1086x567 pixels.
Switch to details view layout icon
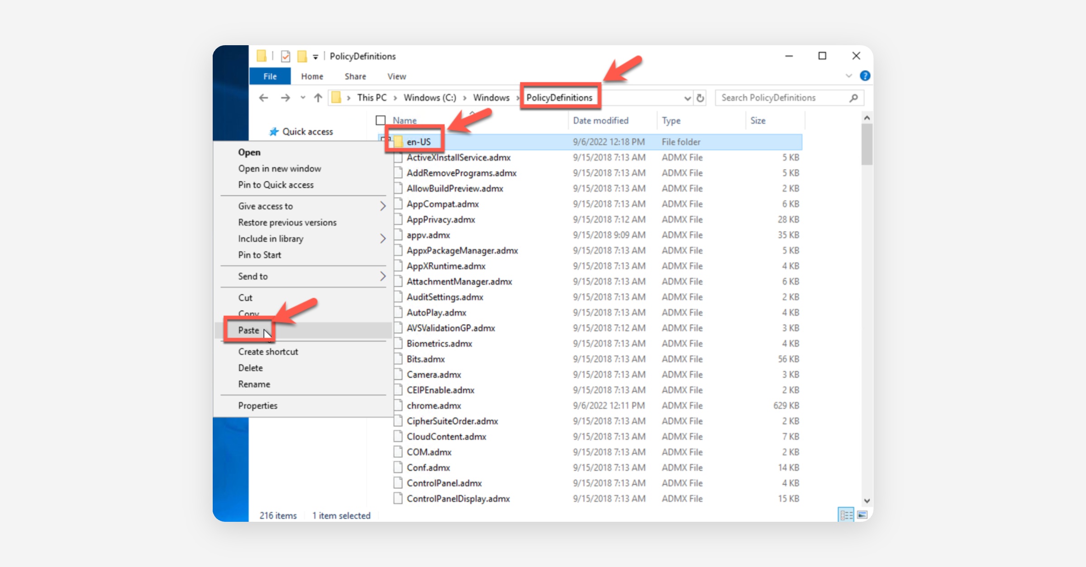coord(846,515)
